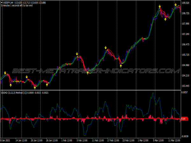Click the yellow up arrow between the two March peaks

165,19
